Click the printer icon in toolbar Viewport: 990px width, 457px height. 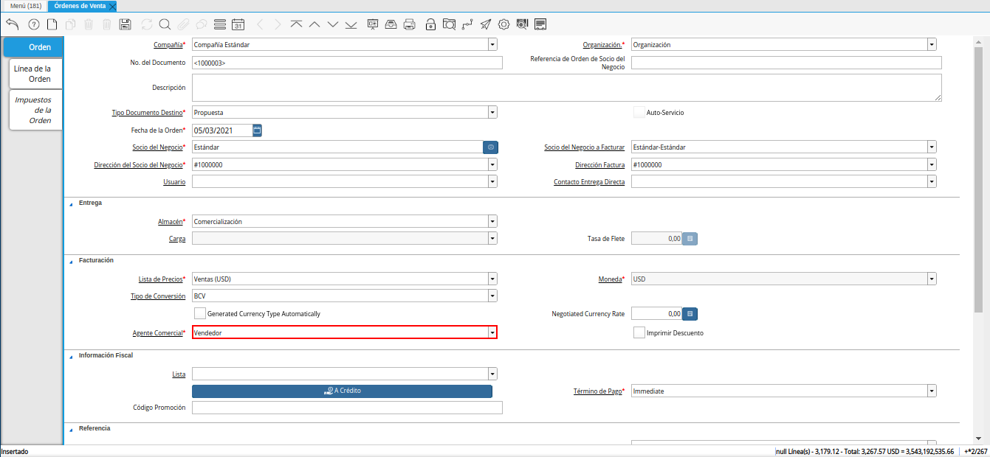(x=410, y=24)
